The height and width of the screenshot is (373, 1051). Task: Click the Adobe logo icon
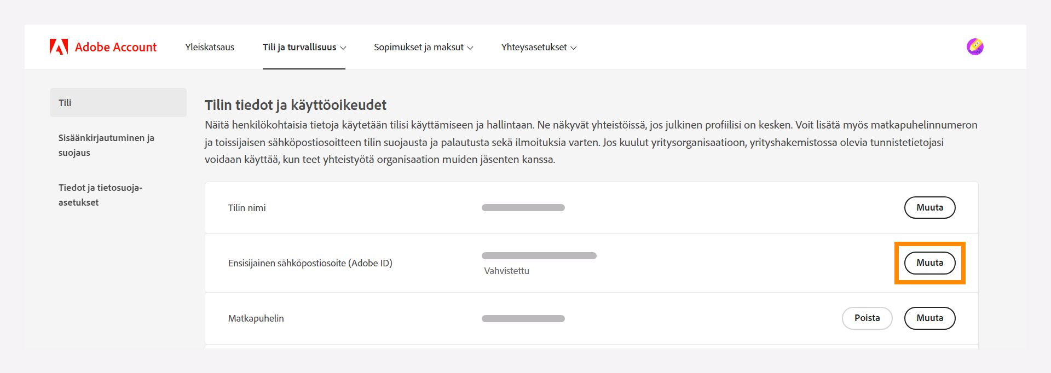(x=59, y=46)
